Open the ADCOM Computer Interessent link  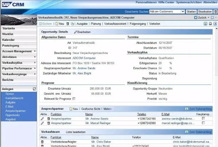pos(84,58)
